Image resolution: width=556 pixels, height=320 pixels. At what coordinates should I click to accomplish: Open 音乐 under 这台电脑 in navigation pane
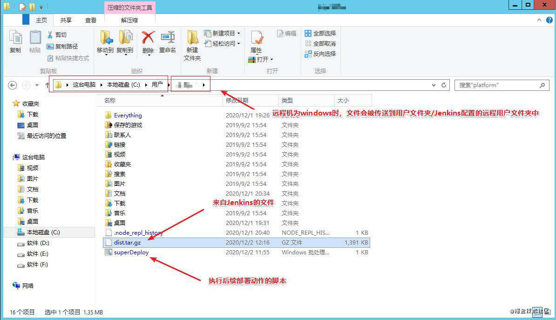(27, 211)
